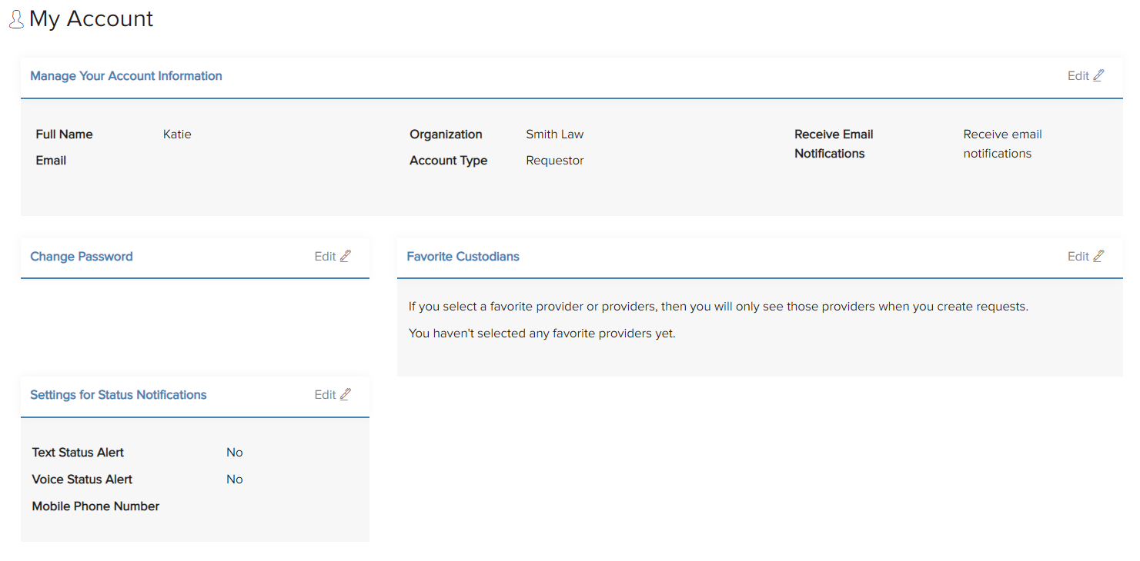Select the Change Password section title

[82, 256]
